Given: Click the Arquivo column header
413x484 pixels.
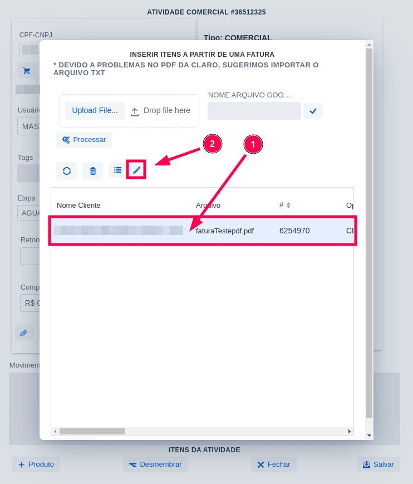Looking at the screenshot, I should pos(208,205).
